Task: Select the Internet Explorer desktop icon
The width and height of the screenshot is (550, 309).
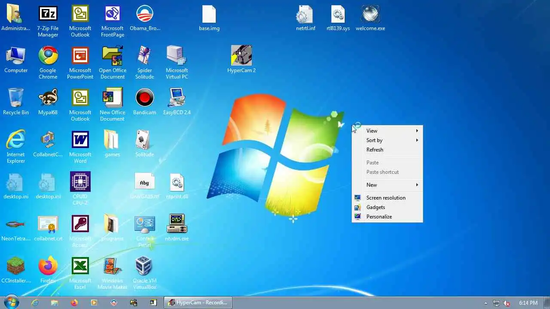Action: click(x=16, y=147)
